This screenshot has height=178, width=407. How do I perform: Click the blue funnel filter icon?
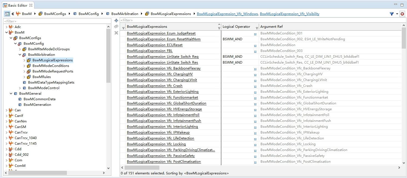[x=392, y=14]
